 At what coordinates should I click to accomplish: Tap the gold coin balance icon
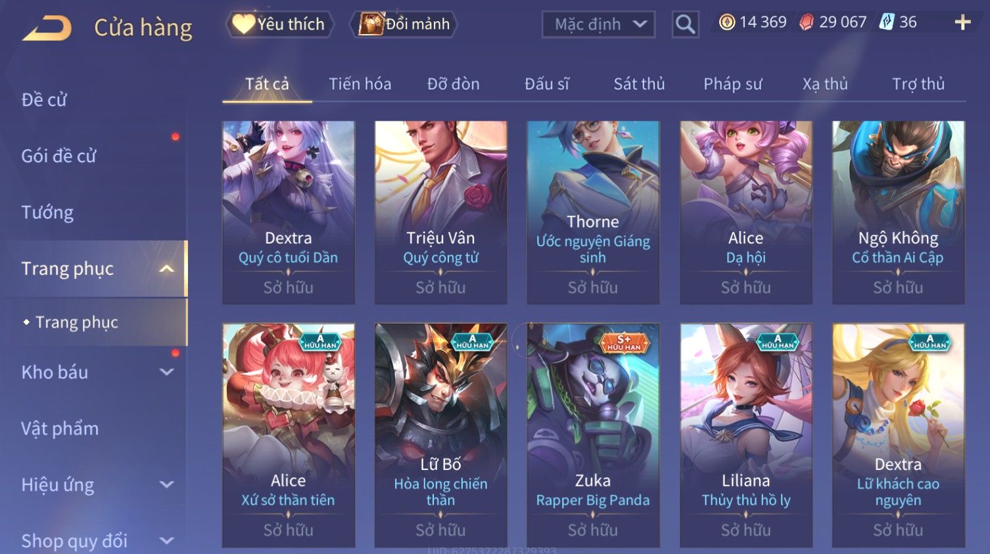pyautogui.click(x=726, y=22)
